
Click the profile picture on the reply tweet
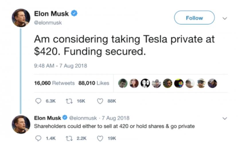[x=21, y=124]
